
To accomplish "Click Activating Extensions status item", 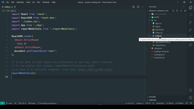I will pos(47,103).
